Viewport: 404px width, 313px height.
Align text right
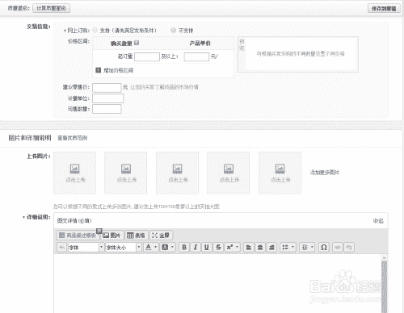(x=271, y=247)
